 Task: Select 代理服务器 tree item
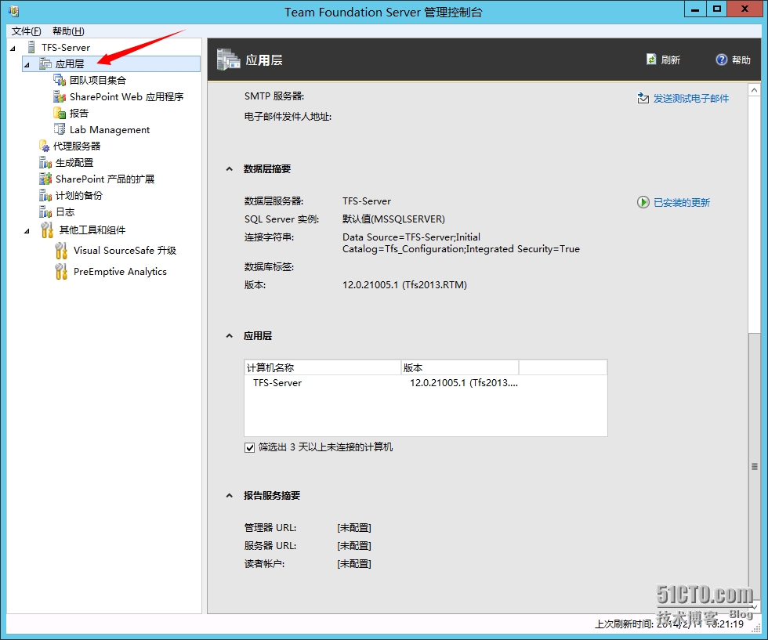(x=77, y=146)
